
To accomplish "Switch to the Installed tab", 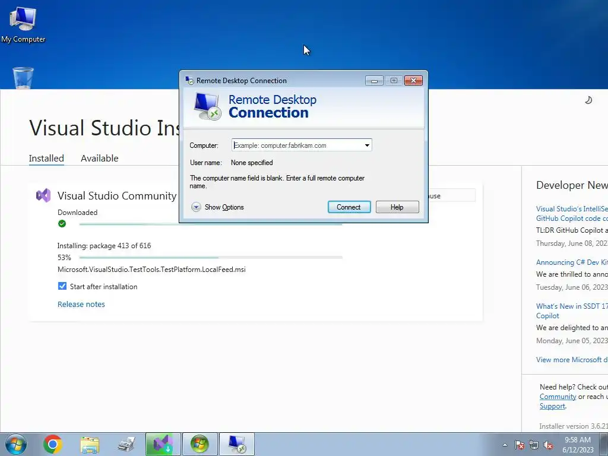I will pyautogui.click(x=46, y=158).
